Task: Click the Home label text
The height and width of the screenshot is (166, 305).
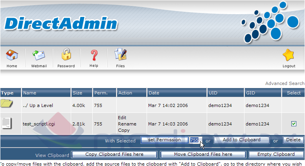Action: [x=12, y=66]
